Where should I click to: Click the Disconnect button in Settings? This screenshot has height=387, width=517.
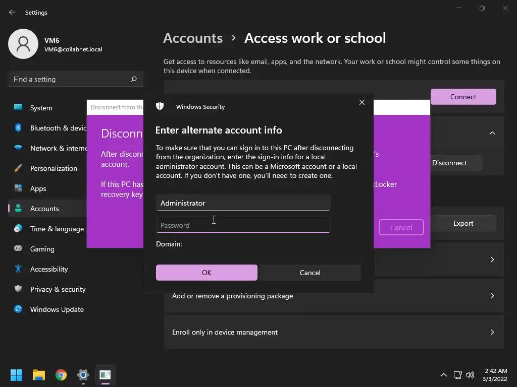[456, 163]
